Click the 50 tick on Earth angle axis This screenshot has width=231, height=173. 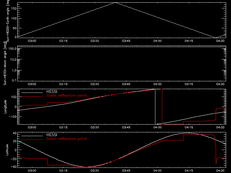point(15,28)
